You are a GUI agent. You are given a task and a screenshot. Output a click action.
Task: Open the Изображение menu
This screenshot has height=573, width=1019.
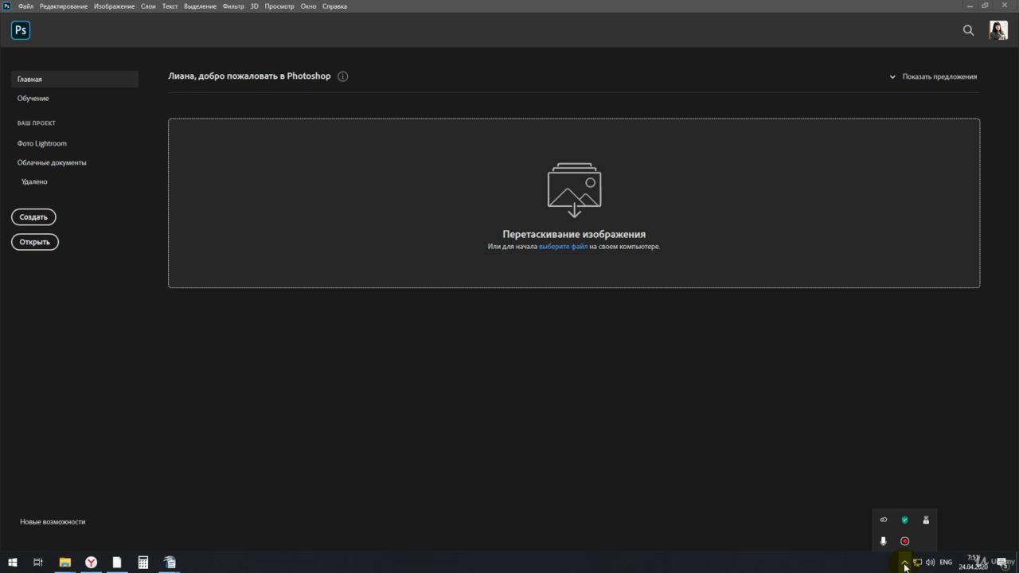point(114,6)
